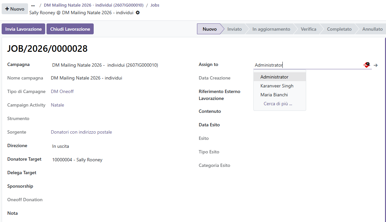This screenshot has width=386, height=222.
Task: Open the Natale campaign activity link
Action: 57,105
